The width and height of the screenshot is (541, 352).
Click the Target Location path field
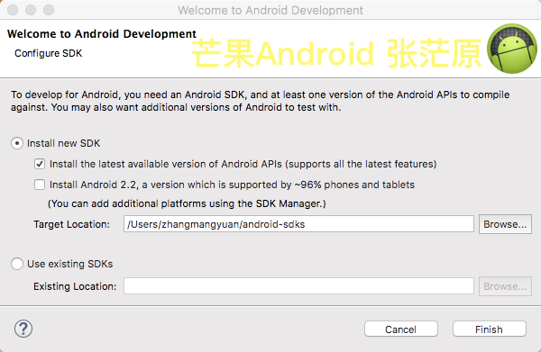pos(298,224)
